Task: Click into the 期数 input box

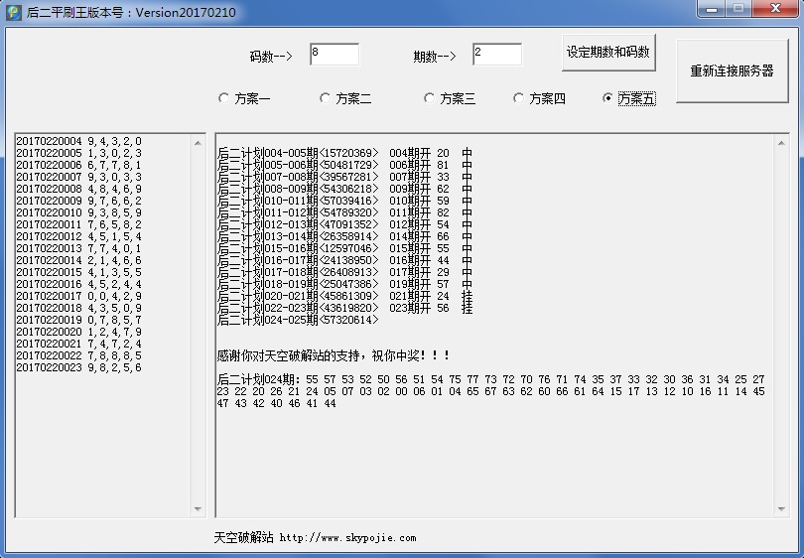Action: click(x=496, y=54)
